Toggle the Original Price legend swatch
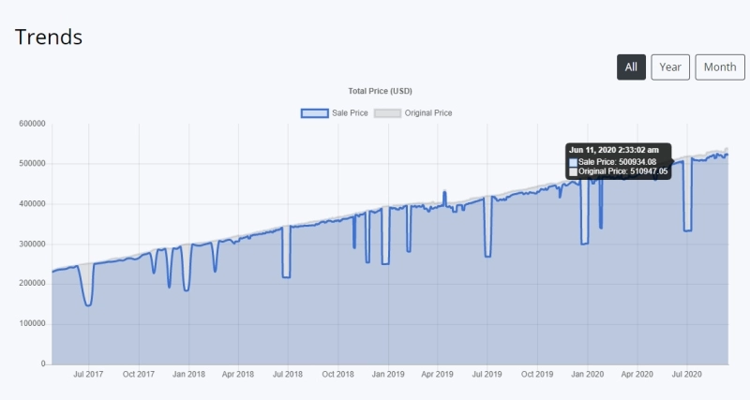 pos(387,113)
